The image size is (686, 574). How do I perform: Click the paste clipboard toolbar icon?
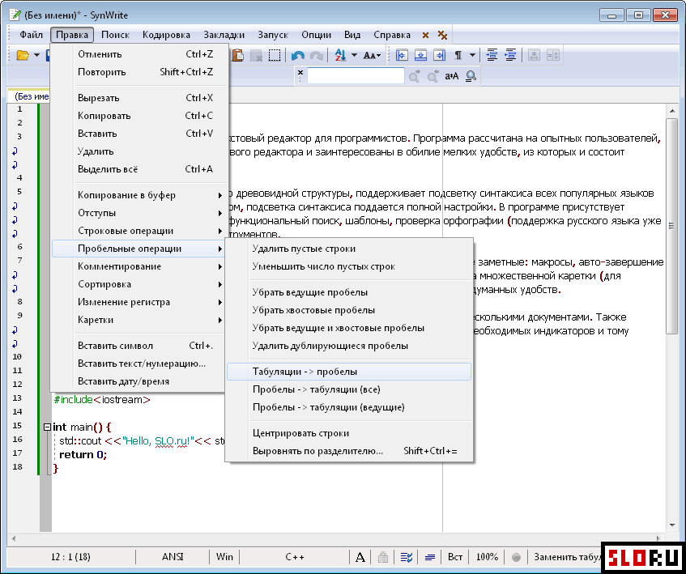[237, 56]
